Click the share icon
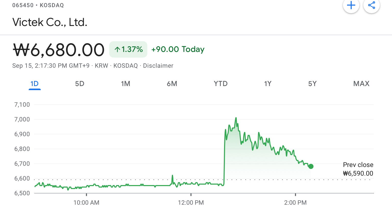 [x=371, y=5]
